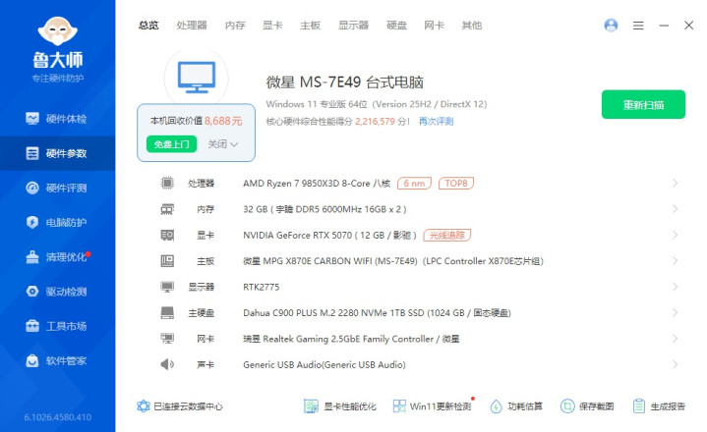The height and width of the screenshot is (432, 707).
Task: Switch to the 处理器 tab
Action: point(192,26)
